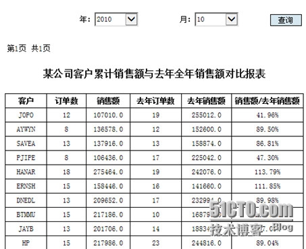Viewport: 306px width, 249px height.
Task: Select the month field showing 10
Action: coord(216,20)
